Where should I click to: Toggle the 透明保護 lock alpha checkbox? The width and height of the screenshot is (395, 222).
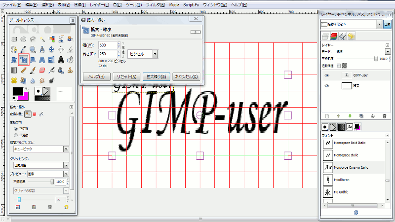339,66
